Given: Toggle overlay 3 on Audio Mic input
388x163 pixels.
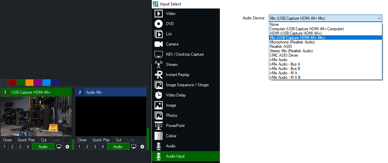Looking at the screenshot, I should pos(95,147).
